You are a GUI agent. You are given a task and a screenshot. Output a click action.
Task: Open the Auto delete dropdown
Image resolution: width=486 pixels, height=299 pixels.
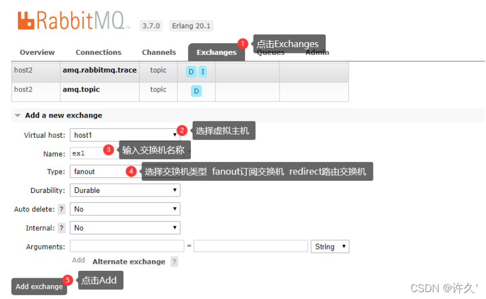[x=125, y=209]
